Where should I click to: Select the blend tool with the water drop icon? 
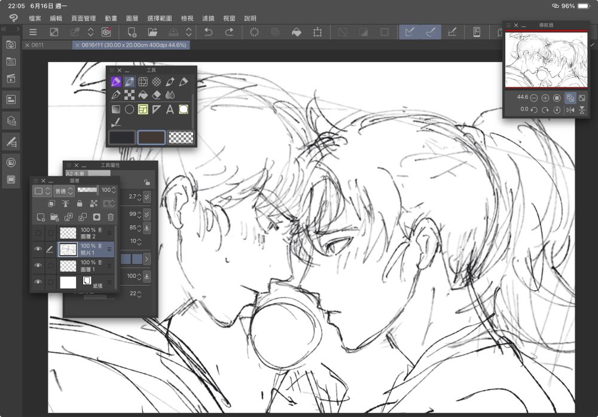click(x=170, y=95)
